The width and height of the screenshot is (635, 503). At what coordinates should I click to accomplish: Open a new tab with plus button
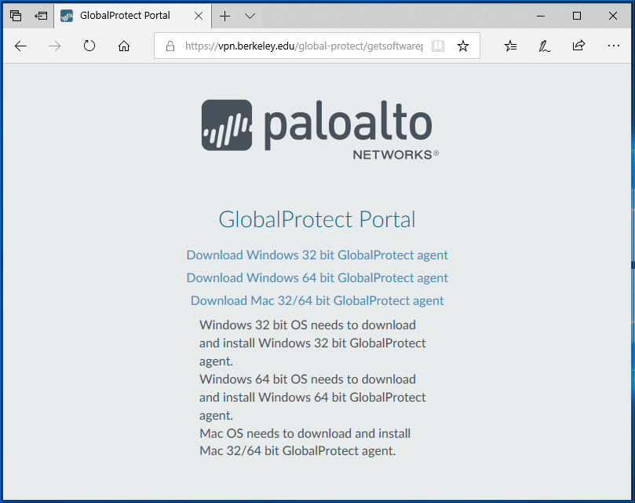point(224,16)
